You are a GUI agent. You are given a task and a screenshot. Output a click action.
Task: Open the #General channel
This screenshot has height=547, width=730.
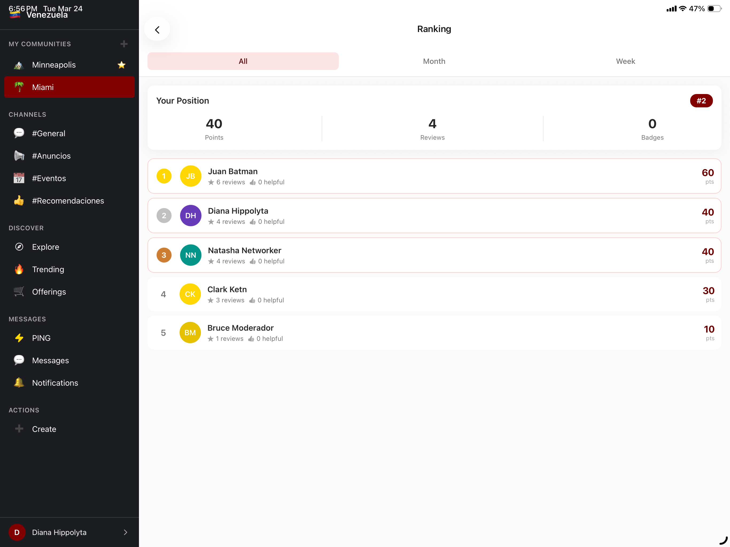coord(69,133)
